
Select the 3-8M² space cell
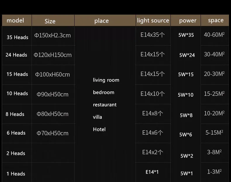tap(214, 152)
